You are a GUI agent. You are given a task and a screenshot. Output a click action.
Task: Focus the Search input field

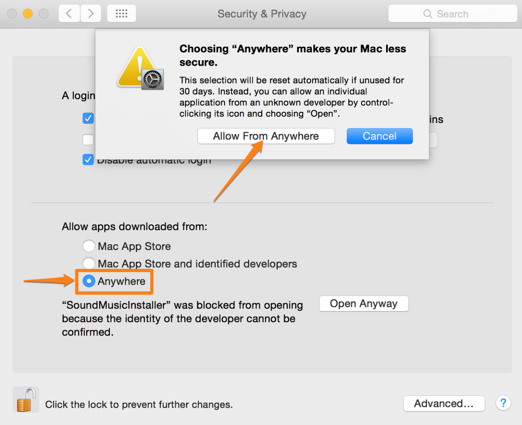pos(460,14)
